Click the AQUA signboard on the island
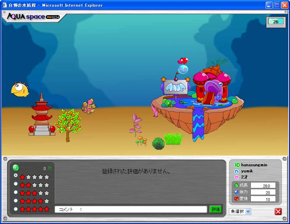Screen dimensions: 290x224 [175, 87]
